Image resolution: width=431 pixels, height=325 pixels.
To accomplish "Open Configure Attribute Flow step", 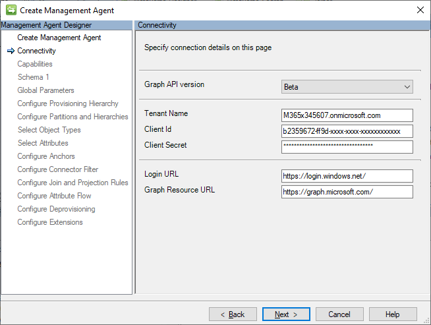I will click(x=54, y=196).
